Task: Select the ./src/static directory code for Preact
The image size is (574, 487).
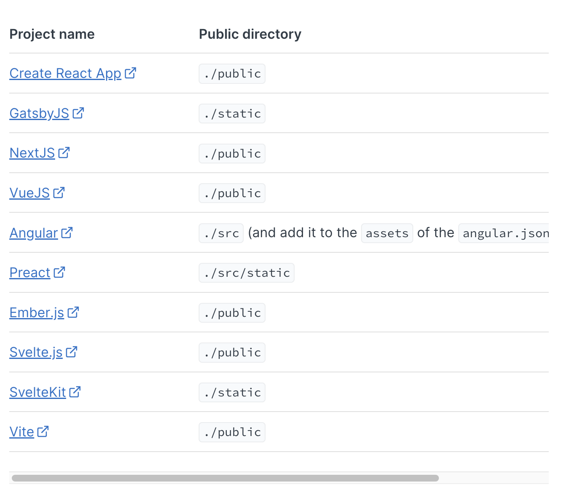Action: point(246,273)
